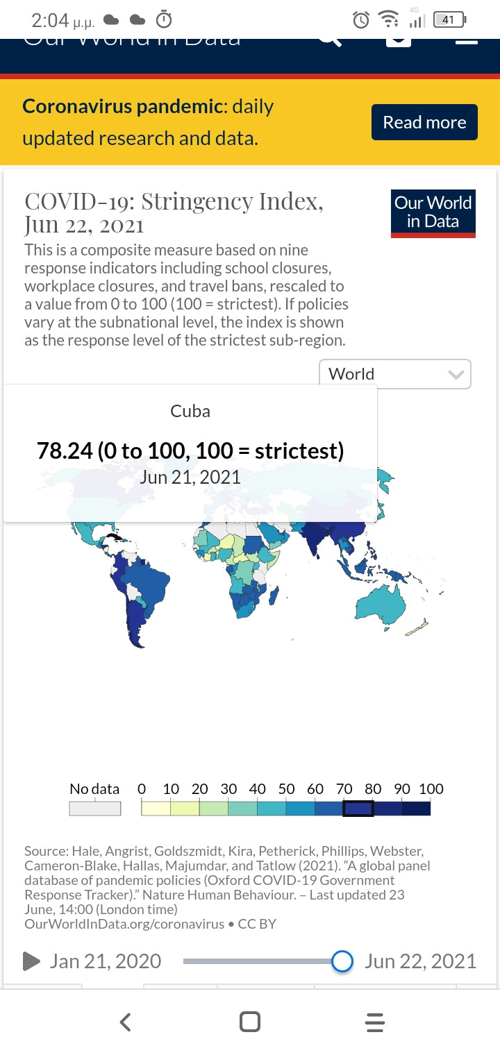The image size is (500, 1055).
Task: Select the 90–100 darkest legend bin
Action: point(416,809)
